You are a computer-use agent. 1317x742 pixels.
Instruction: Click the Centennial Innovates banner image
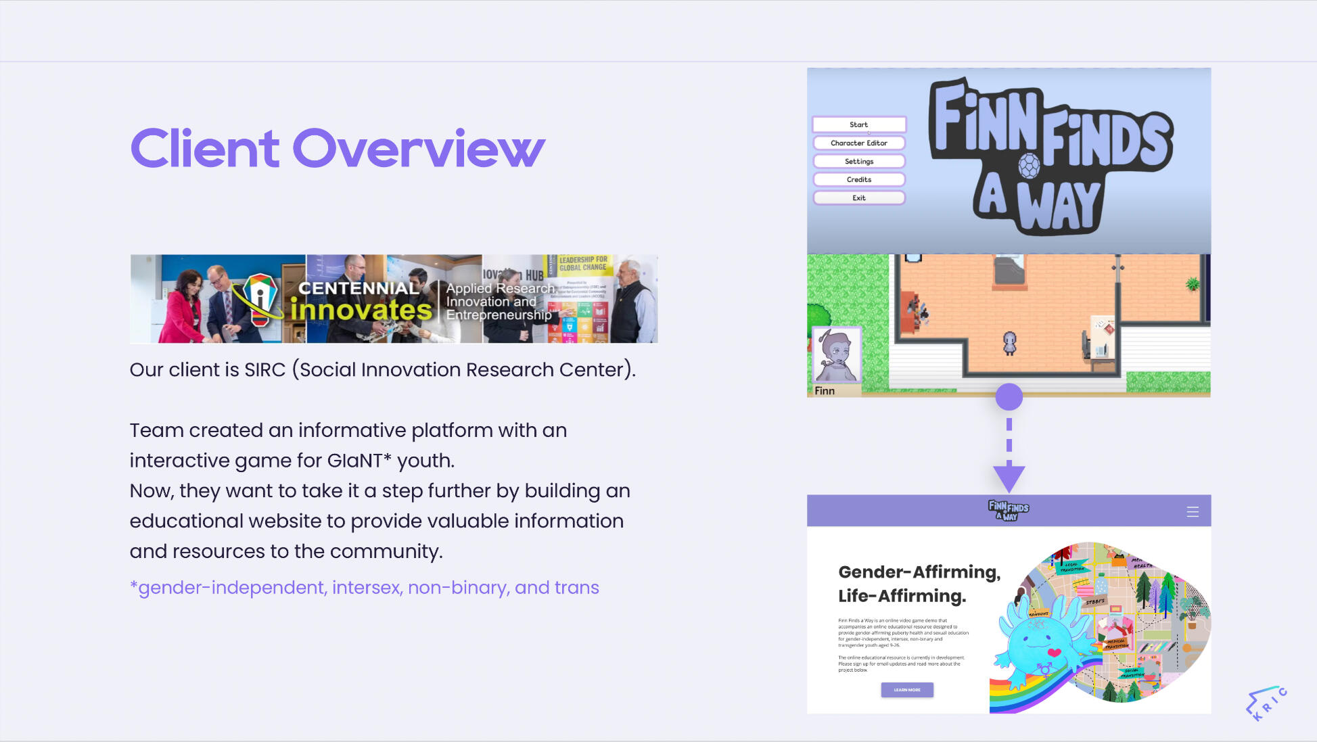point(394,298)
